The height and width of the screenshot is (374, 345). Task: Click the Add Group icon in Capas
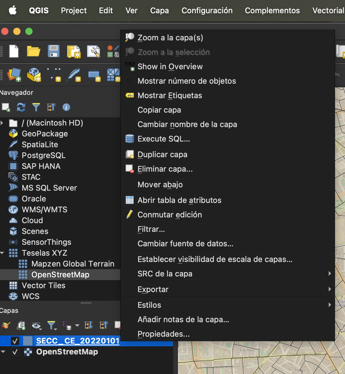tap(21, 325)
